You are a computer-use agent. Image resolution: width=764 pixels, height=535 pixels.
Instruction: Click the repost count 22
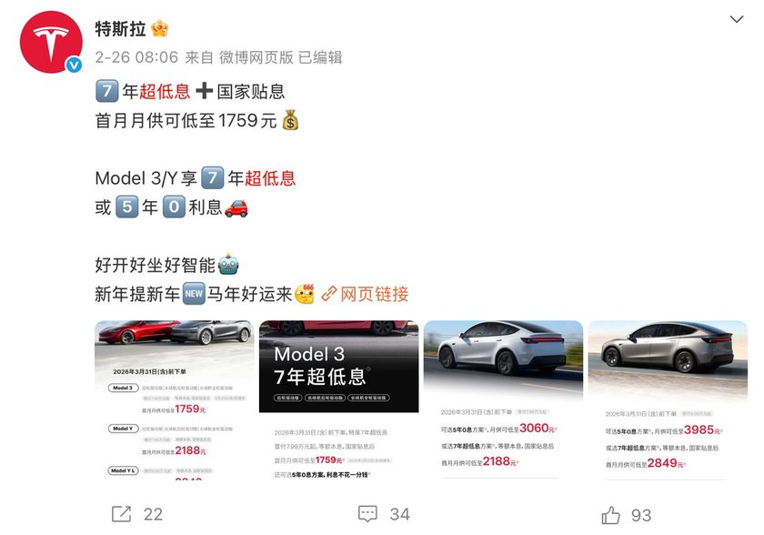point(153,515)
